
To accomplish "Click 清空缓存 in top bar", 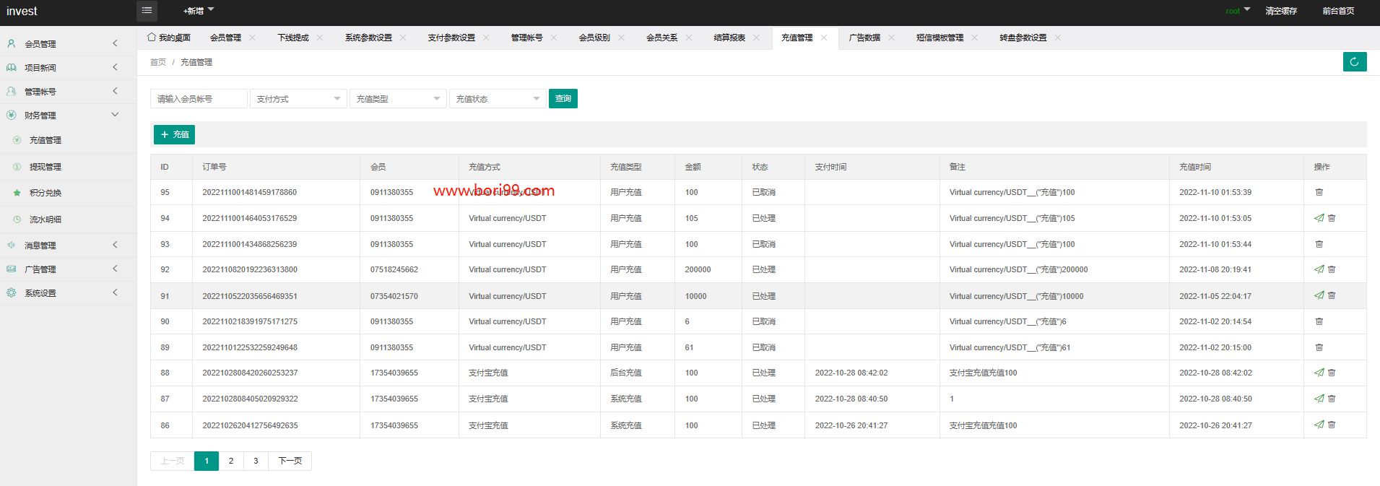I will coord(1281,11).
